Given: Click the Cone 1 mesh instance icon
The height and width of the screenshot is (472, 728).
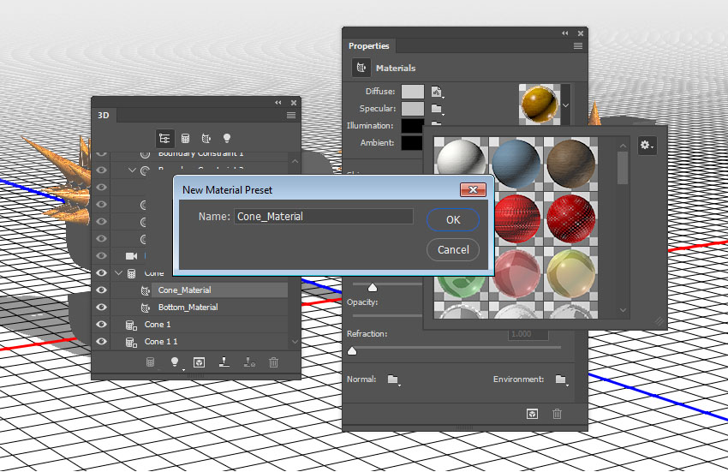Looking at the screenshot, I should coord(131,326).
